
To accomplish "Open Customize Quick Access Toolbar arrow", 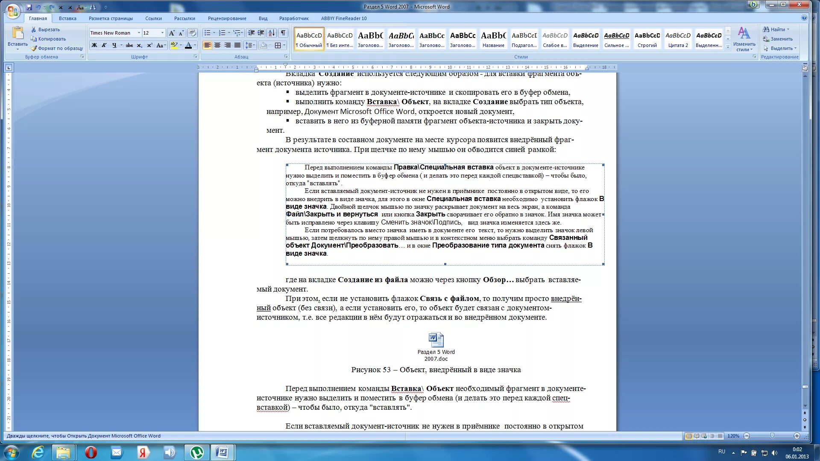I will [x=105, y=7].
